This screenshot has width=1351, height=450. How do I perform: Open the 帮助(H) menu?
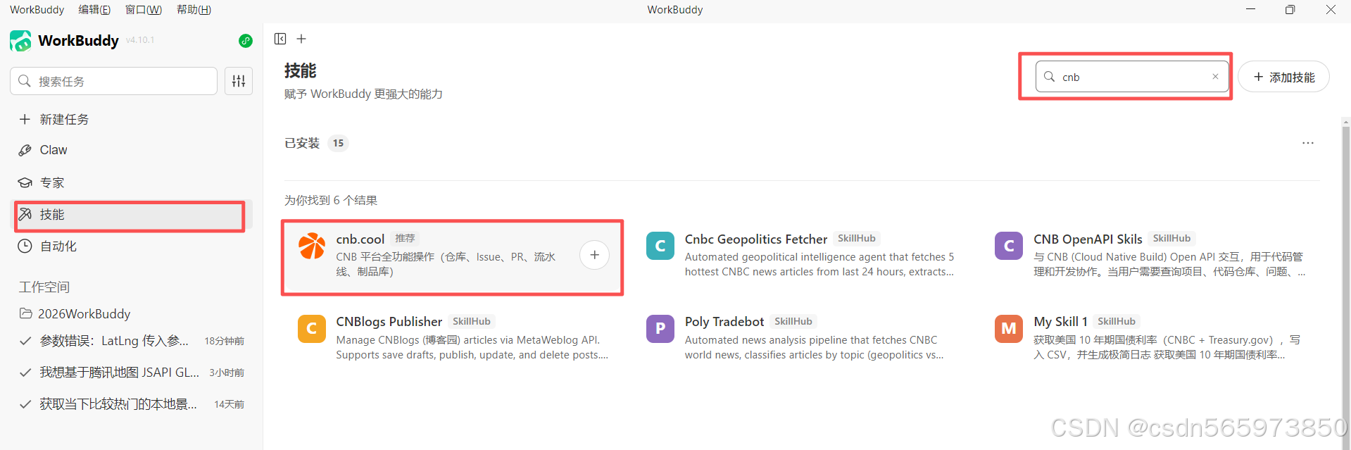[x=194, y=10]
